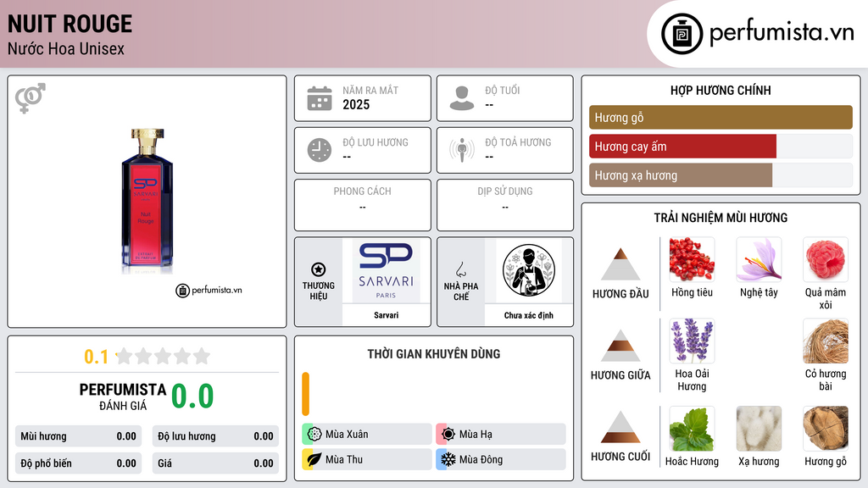
Task: Click the person silhouette icon for Độ tuổi
Action: 462,98
